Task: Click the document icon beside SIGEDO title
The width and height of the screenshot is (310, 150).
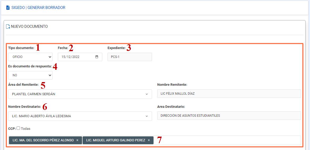Action: 8,8
